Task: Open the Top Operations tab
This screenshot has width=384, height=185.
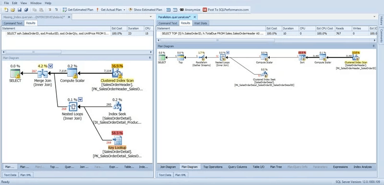Action: [213, 167]
